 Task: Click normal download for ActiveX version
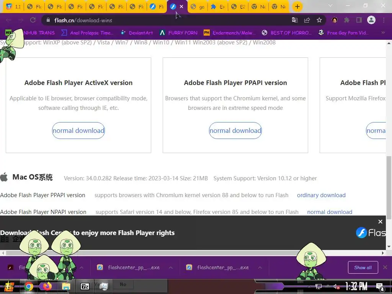coord(78,131)
